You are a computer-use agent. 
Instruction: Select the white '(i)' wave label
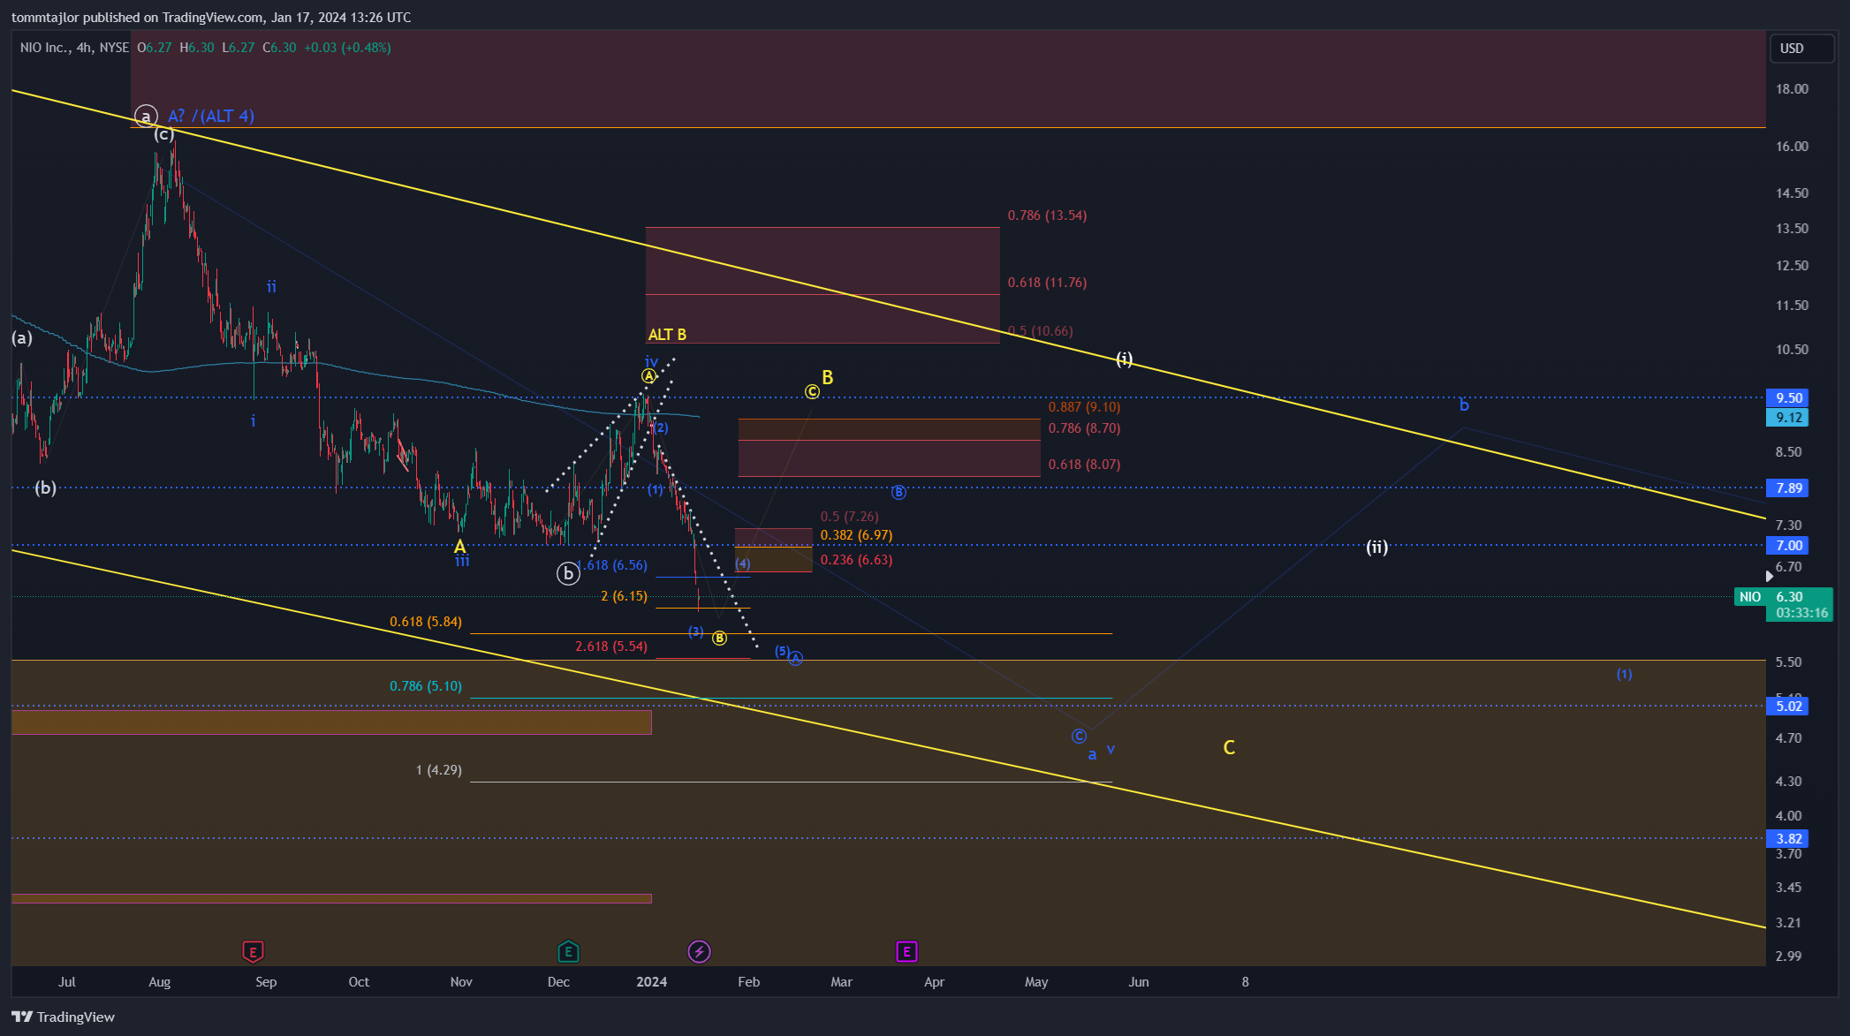tap(1124, 359)
